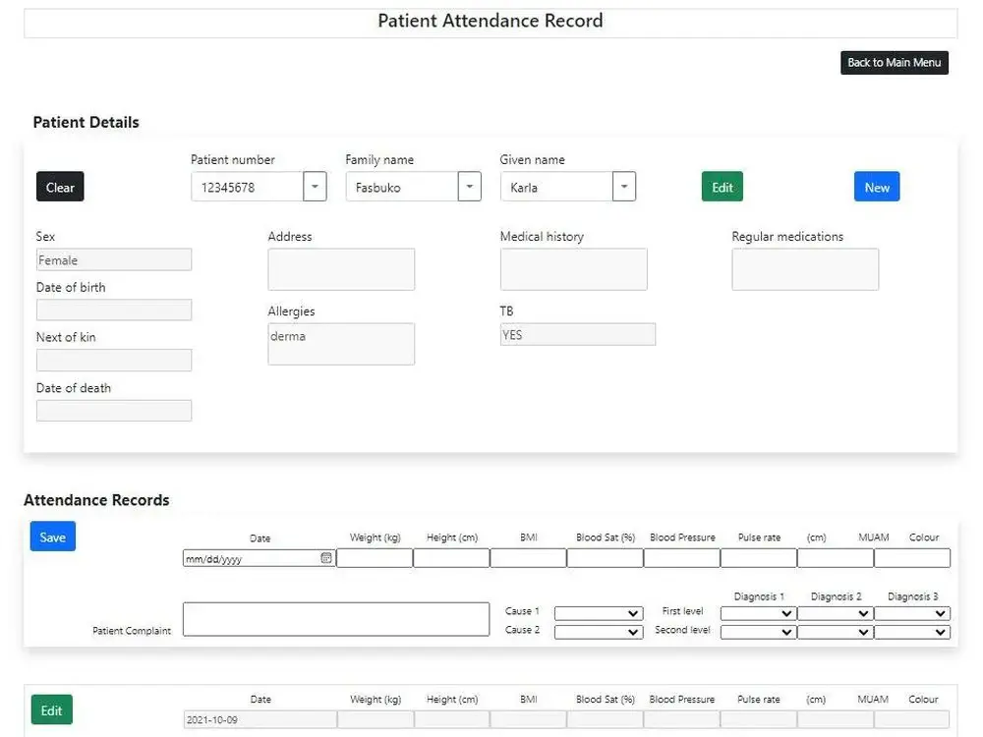
Task: Open Diagnosis 3 First level dropdown
Action: 912,613
